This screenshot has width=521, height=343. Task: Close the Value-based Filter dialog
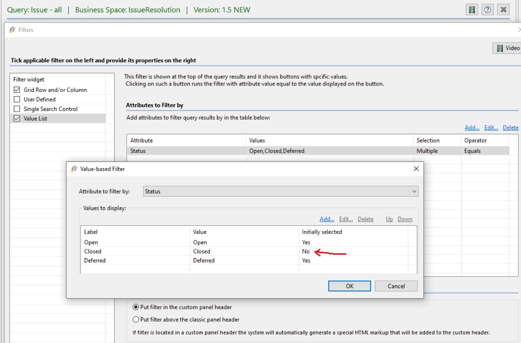point(416,168)
